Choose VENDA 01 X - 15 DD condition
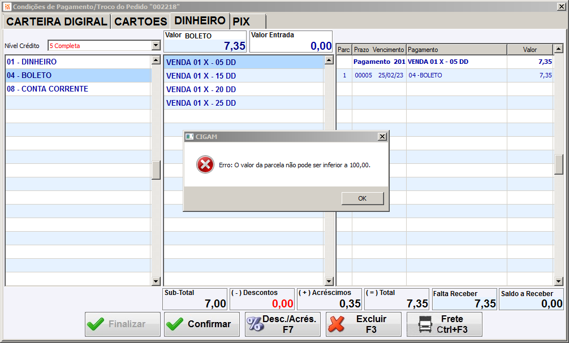569x343 pixels. click(244, 76)
